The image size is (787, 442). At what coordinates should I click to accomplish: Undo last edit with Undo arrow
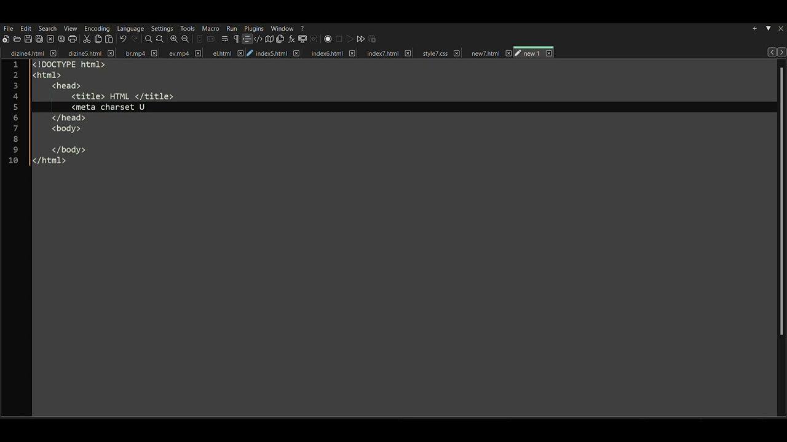(123, 39)
